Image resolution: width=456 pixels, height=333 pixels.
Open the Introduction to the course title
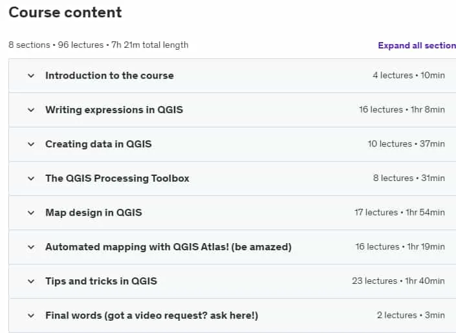click(x=110, y=76)
